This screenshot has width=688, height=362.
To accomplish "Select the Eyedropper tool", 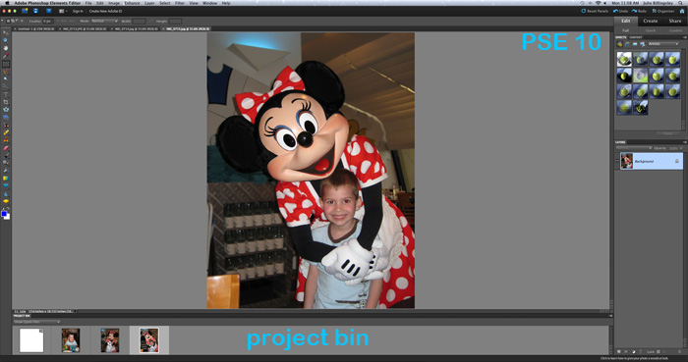I will [6, 56].
